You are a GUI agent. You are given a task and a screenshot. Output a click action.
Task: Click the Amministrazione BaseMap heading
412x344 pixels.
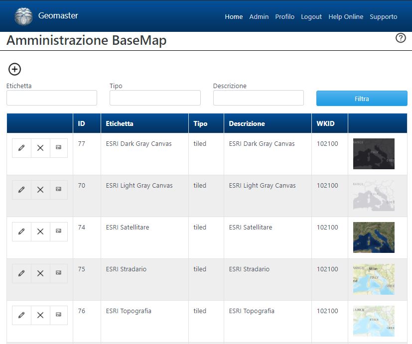tap(87, 40)
